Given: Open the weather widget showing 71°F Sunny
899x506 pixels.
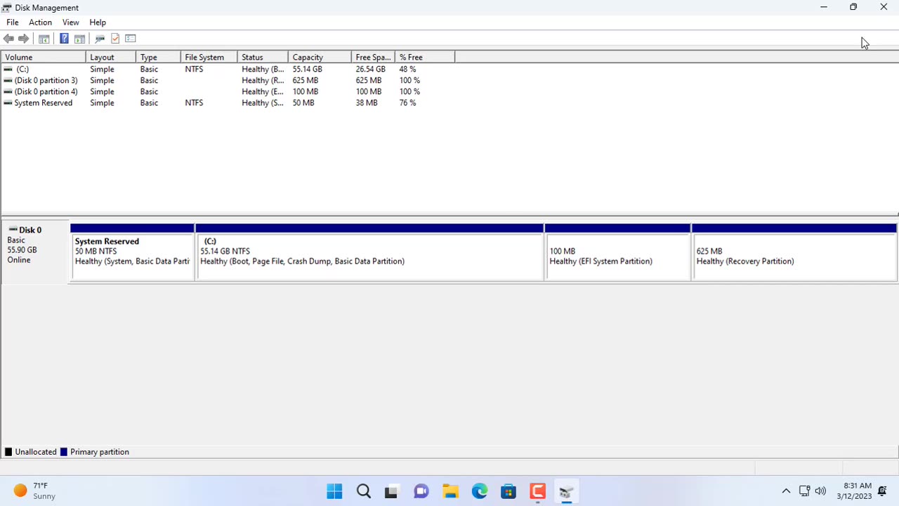Looking at the screenshot, I should point(35,491).
